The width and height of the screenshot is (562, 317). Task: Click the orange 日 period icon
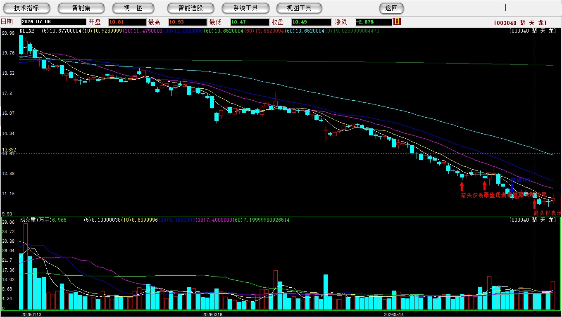pyautogui.click(x=397, y=21)
